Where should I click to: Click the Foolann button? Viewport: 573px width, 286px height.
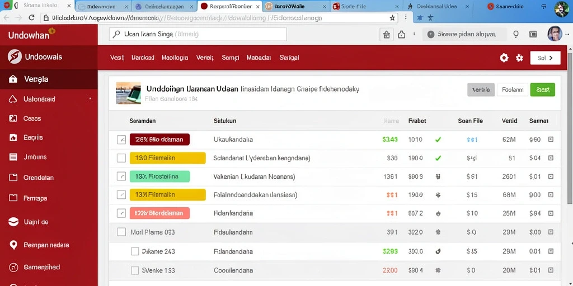click(513, 89)
